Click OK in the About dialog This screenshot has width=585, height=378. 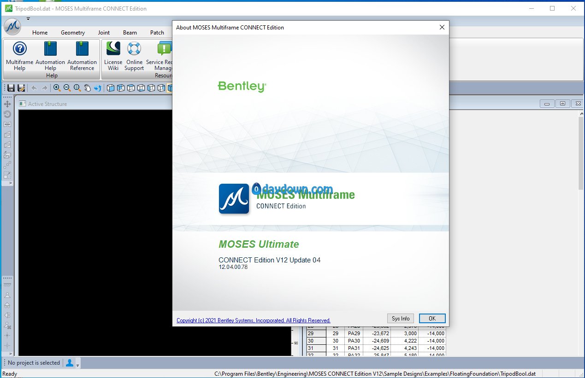click(432, 318)
